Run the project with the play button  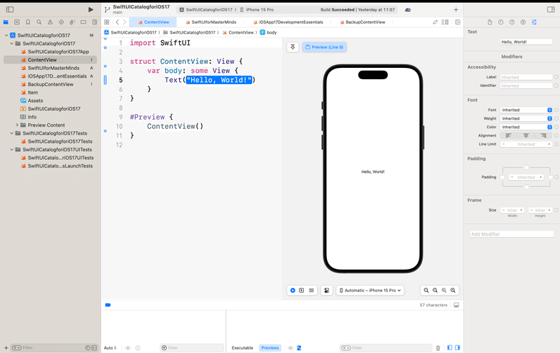click(91, 10)
